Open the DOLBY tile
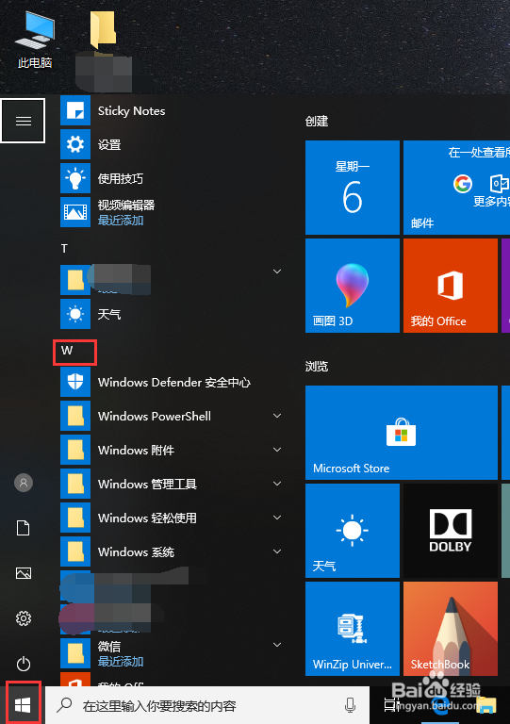Image resolution: width=510 pixels, height=724 pixels. 451,531
